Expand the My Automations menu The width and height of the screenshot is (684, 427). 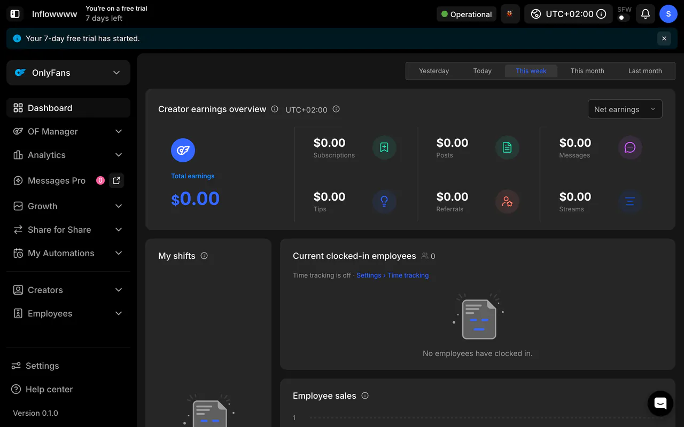point(68,253)
